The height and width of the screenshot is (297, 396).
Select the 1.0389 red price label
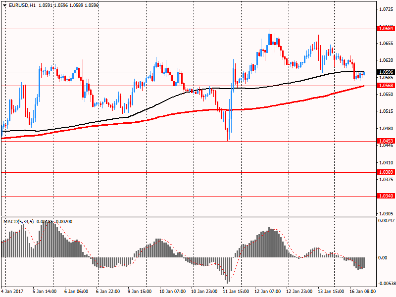click(x=386, y=172)
